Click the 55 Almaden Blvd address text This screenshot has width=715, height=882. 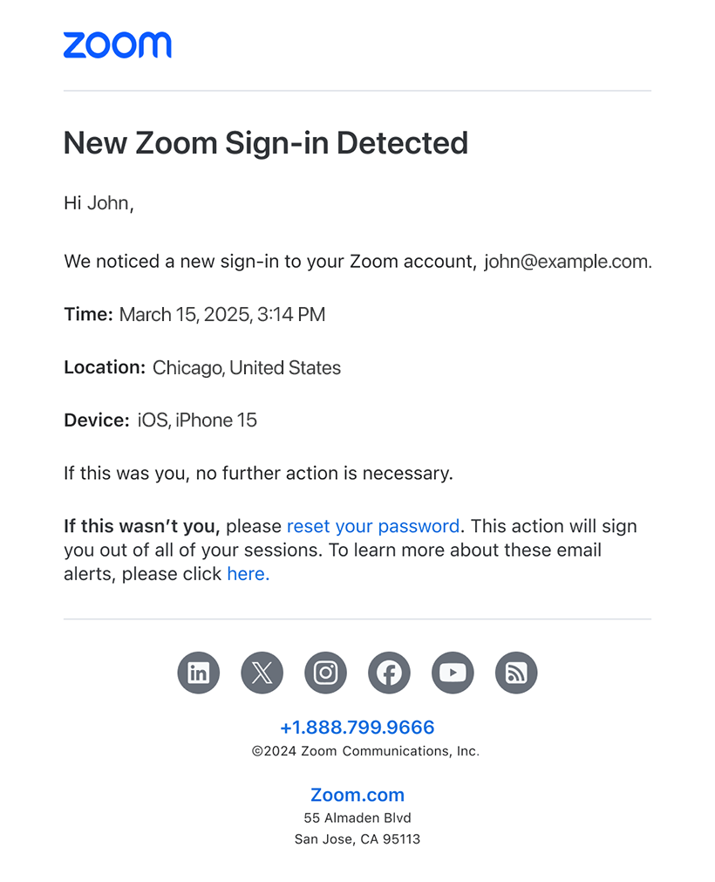(x=357, y=817)
